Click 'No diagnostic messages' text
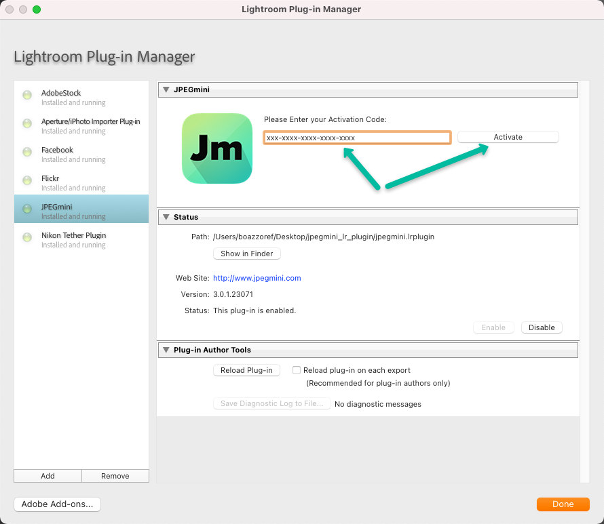Screen dimensions: 604x524 pos(378,404)
